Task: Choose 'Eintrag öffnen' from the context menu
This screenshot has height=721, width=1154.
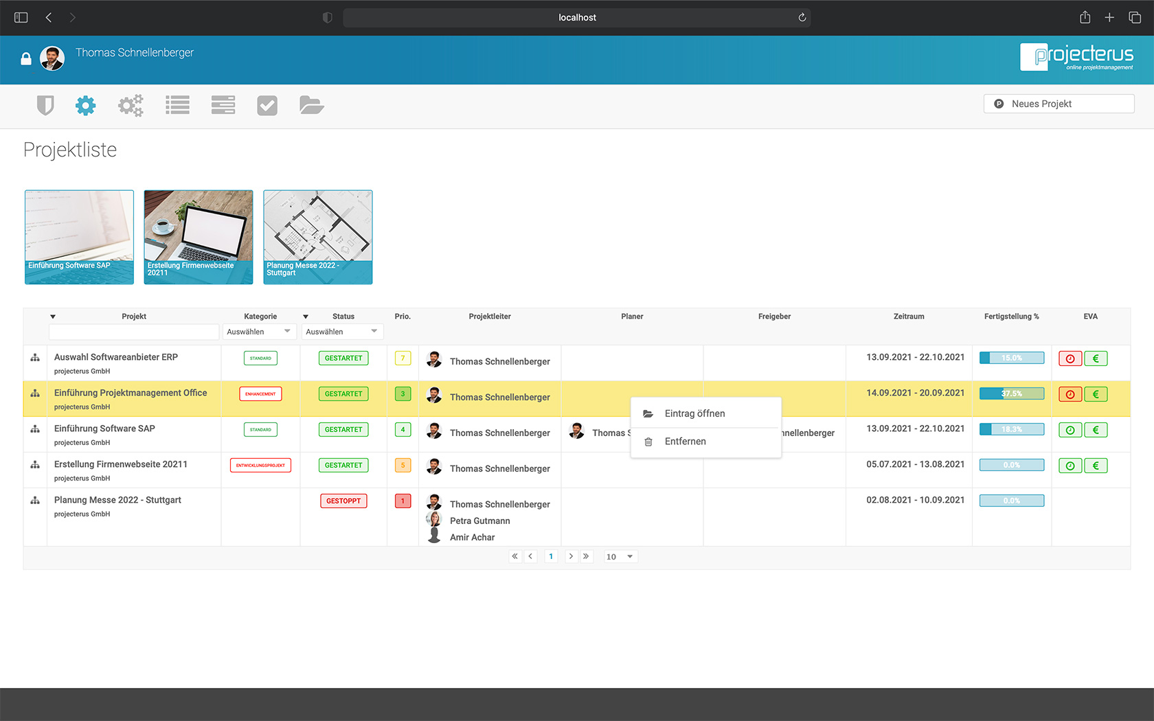Action: pos(694,413)
